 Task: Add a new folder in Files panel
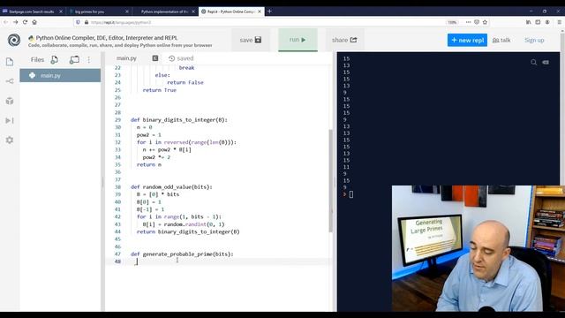coord(74,60)
